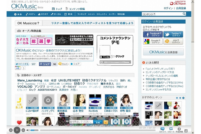This screenshot has height=134, width=201.
Task: Toggle リピート repeat in player
Action: point(171,130)
